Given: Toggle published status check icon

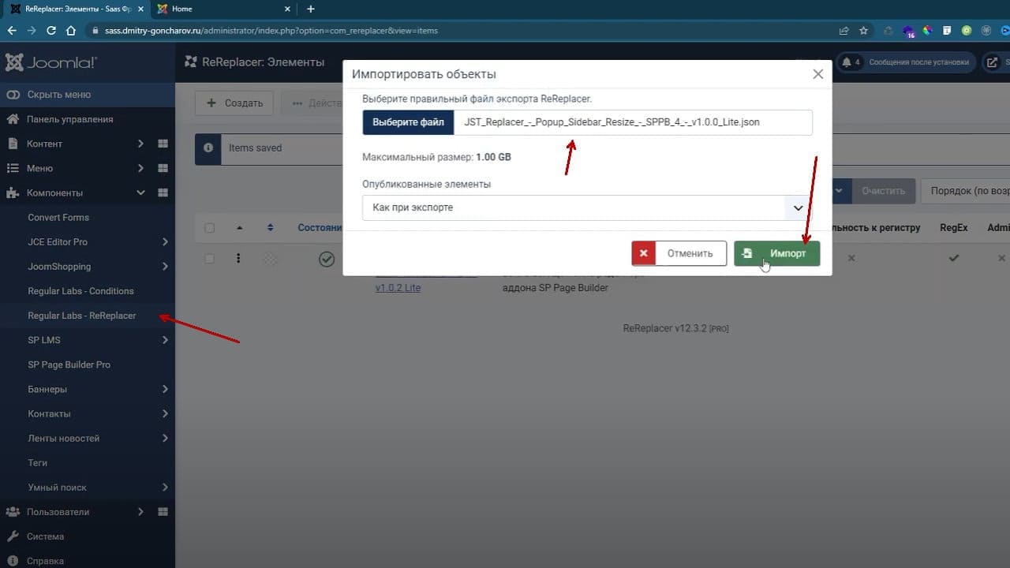Looking at the screenshot, I should (x=326, y=259).
